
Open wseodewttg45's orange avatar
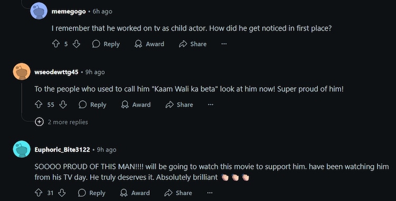22,72
